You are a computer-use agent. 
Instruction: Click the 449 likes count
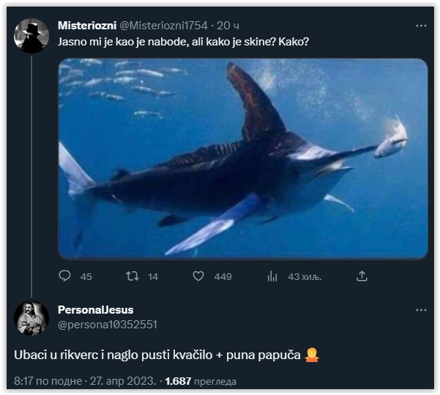[x=223, y=276]
